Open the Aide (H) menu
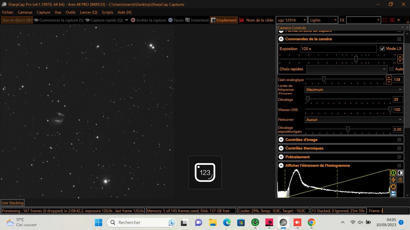The width and height of the screenshot is (410, 230). click(x=124, y=12)
